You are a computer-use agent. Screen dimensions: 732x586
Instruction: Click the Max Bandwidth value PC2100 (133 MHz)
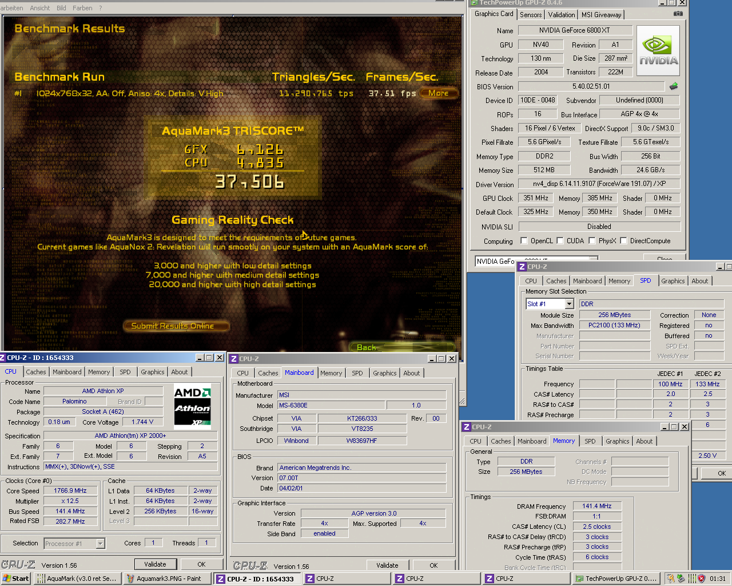615,325
